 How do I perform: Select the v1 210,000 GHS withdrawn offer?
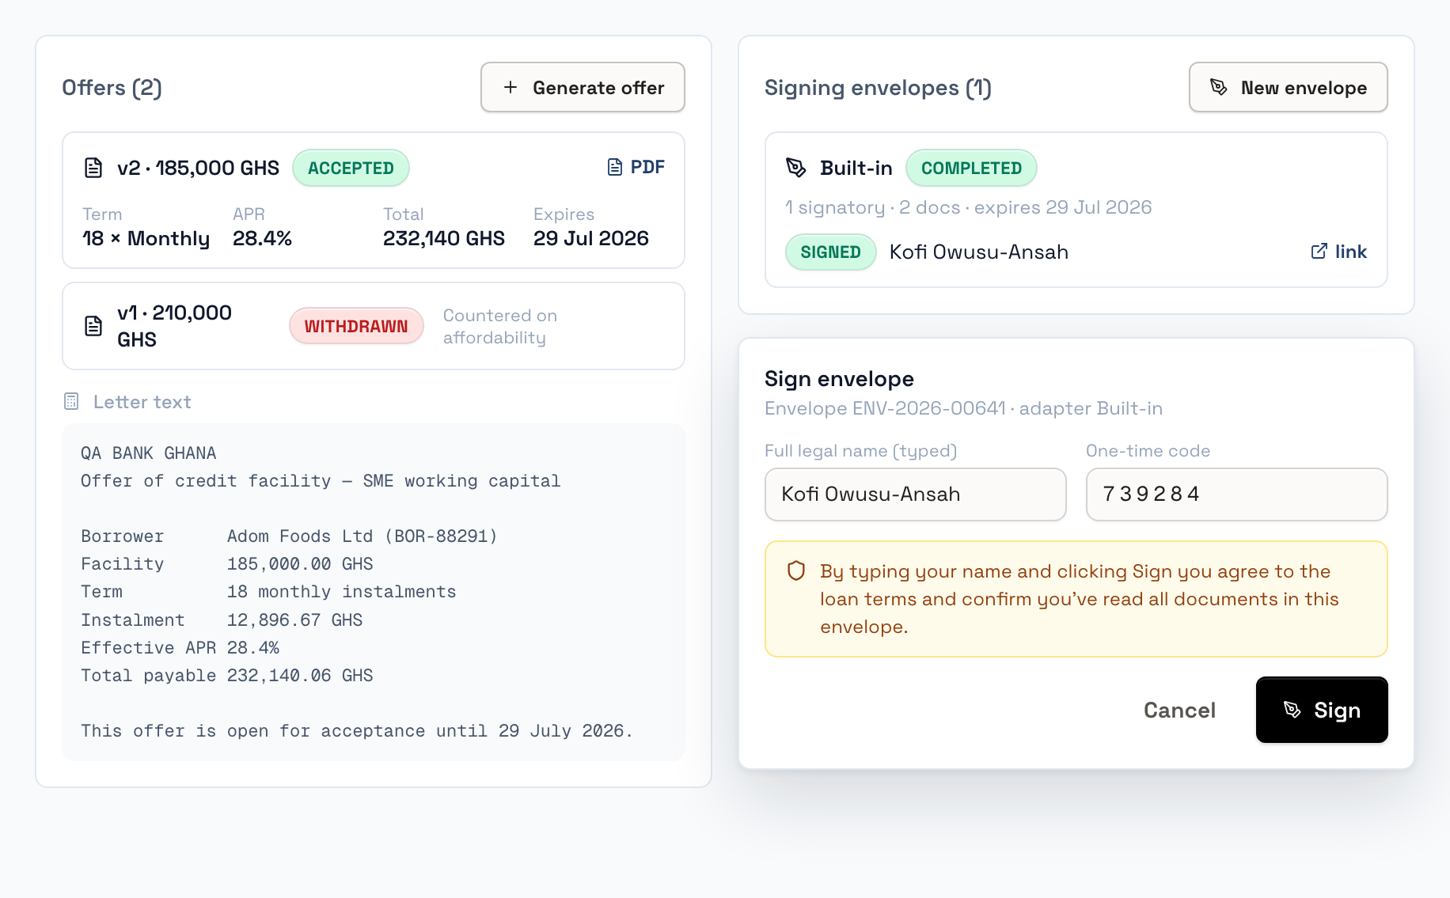tap(374, 326)
